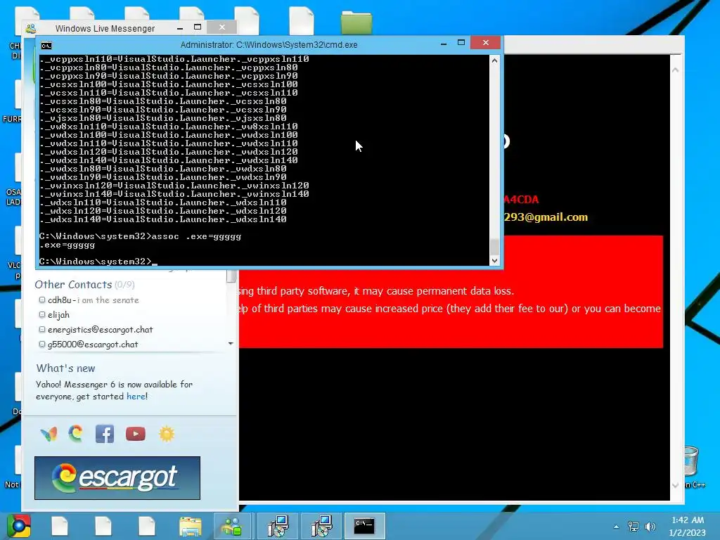
Task: Open File Explorer from the taskbar
Action: 190,526
